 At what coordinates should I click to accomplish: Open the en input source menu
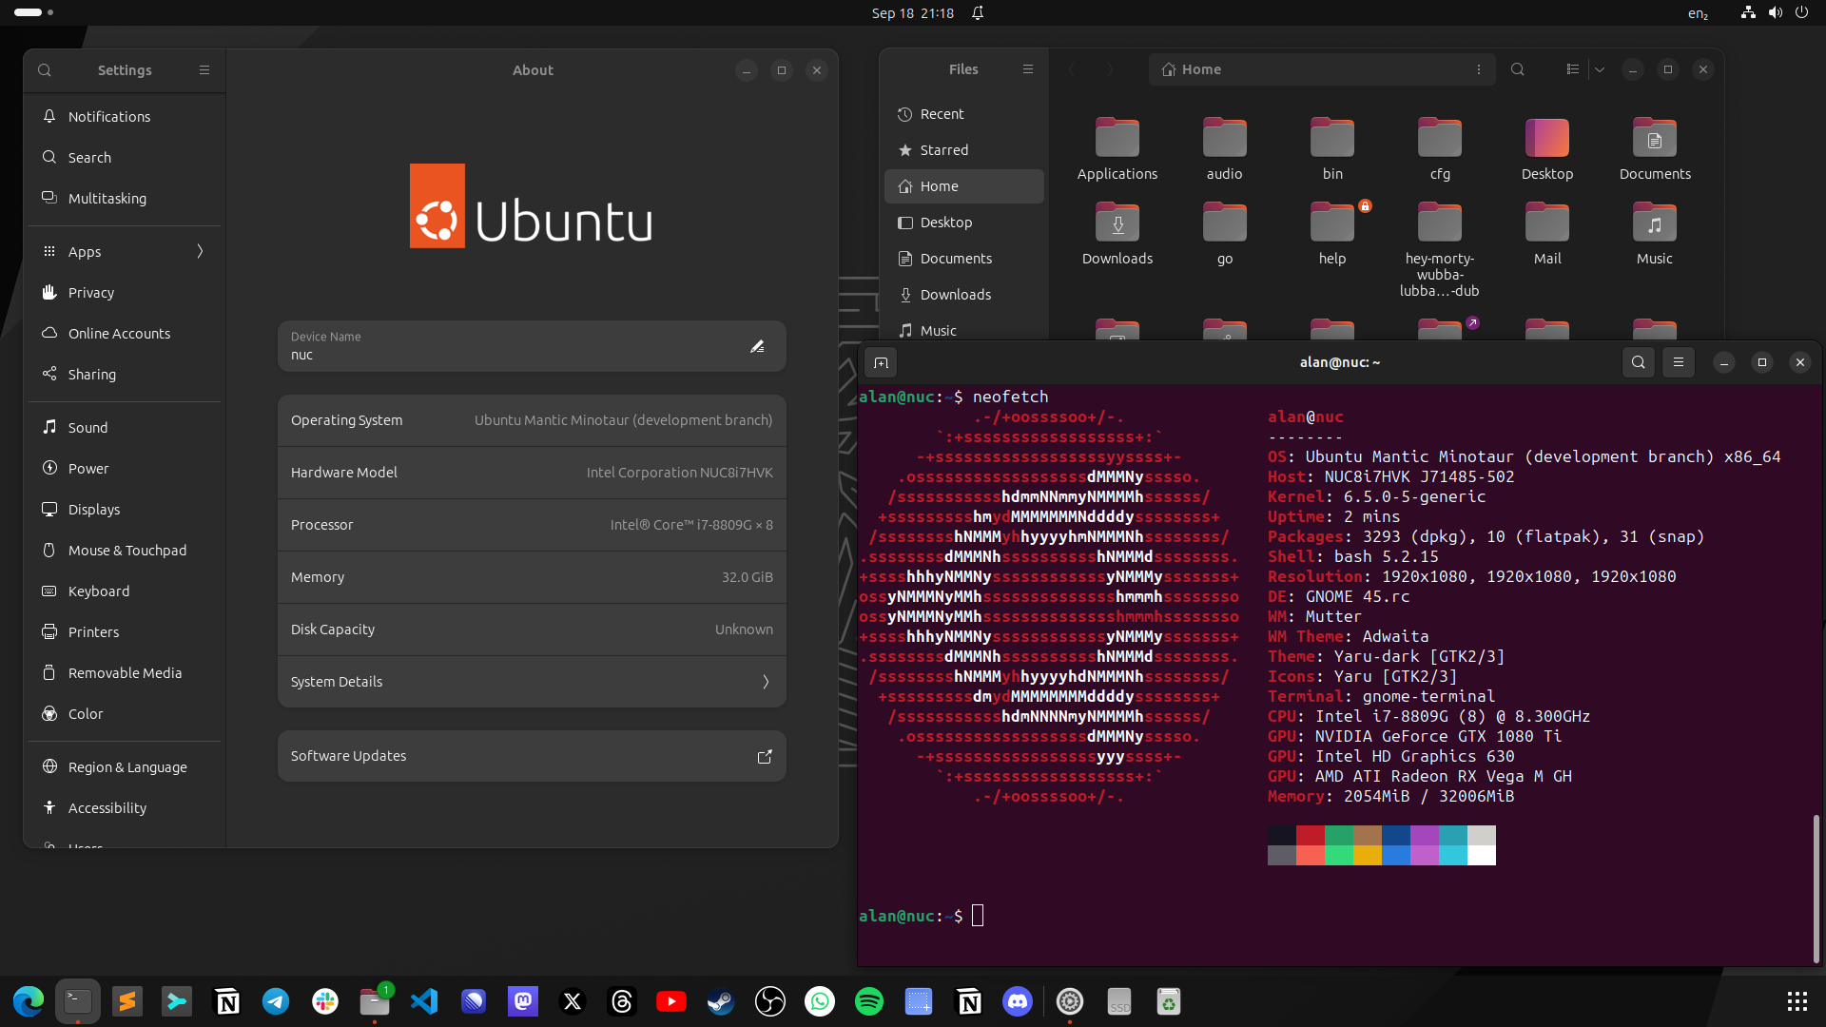pos(1699,13)
